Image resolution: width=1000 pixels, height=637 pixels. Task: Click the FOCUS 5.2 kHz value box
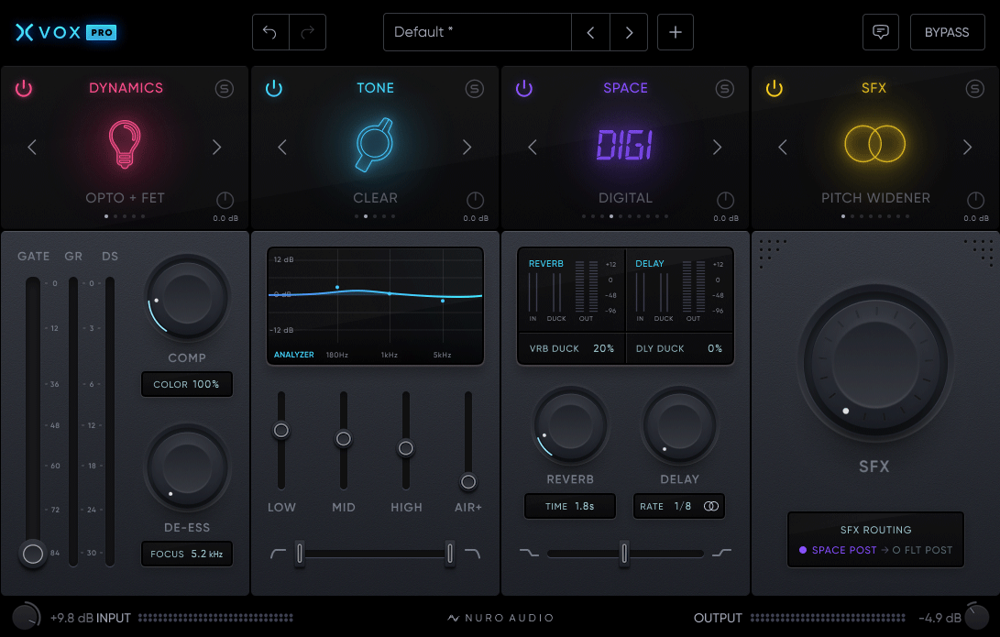coord(186,555)
